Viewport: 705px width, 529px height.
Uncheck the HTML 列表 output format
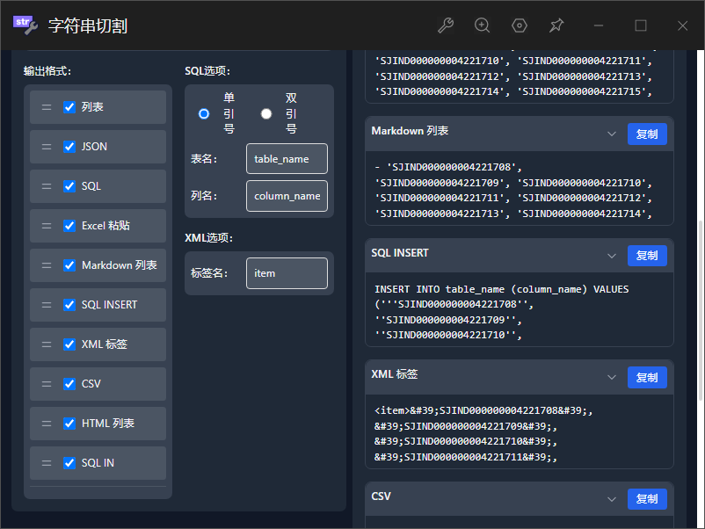(69, 424)
